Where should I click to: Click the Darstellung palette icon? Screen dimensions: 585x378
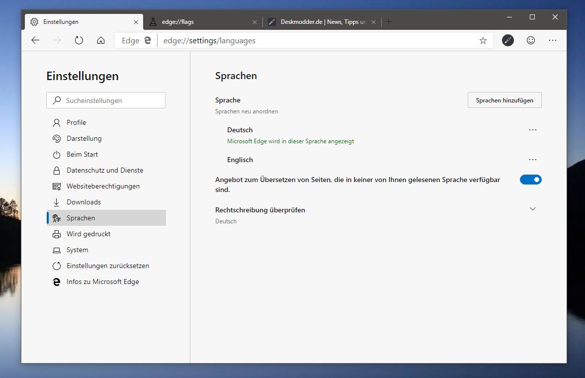57,139
